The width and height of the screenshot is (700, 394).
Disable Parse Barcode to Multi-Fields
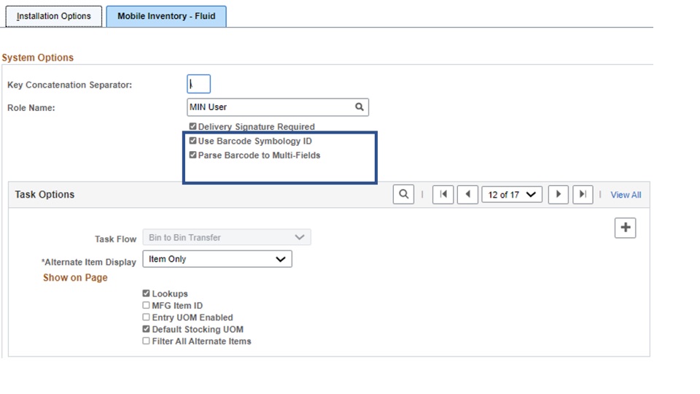pos(193,155)
